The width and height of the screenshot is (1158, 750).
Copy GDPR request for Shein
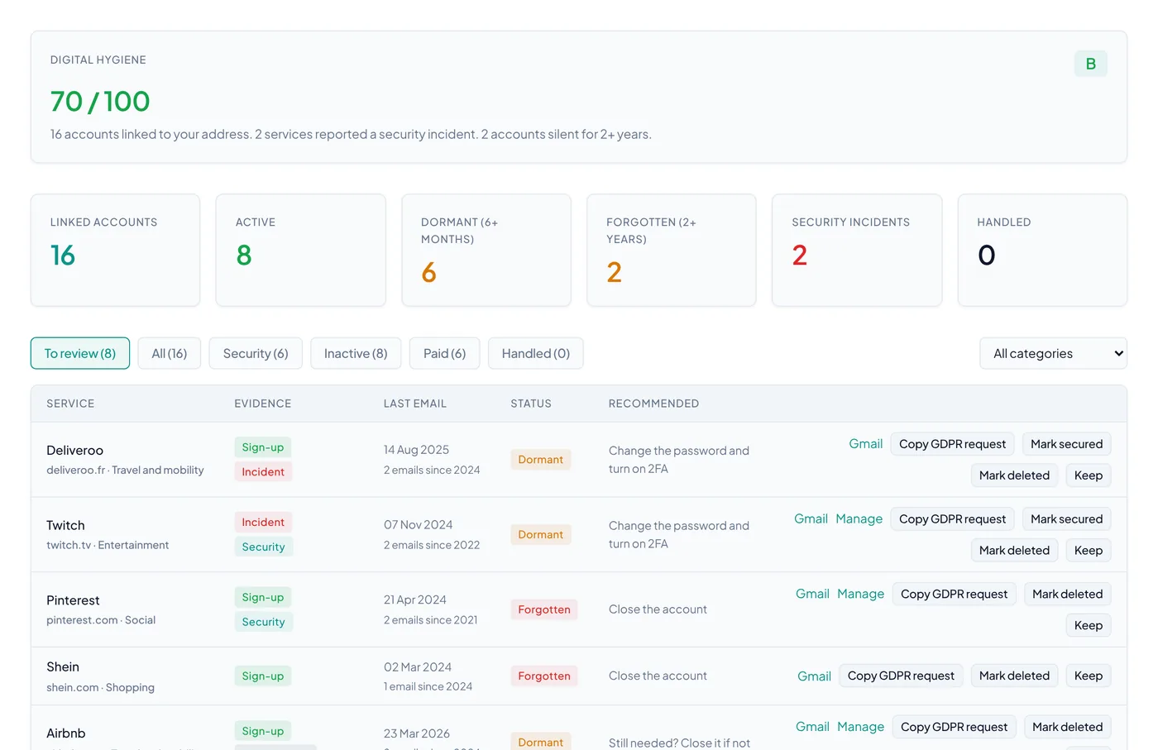pos(902,676)
